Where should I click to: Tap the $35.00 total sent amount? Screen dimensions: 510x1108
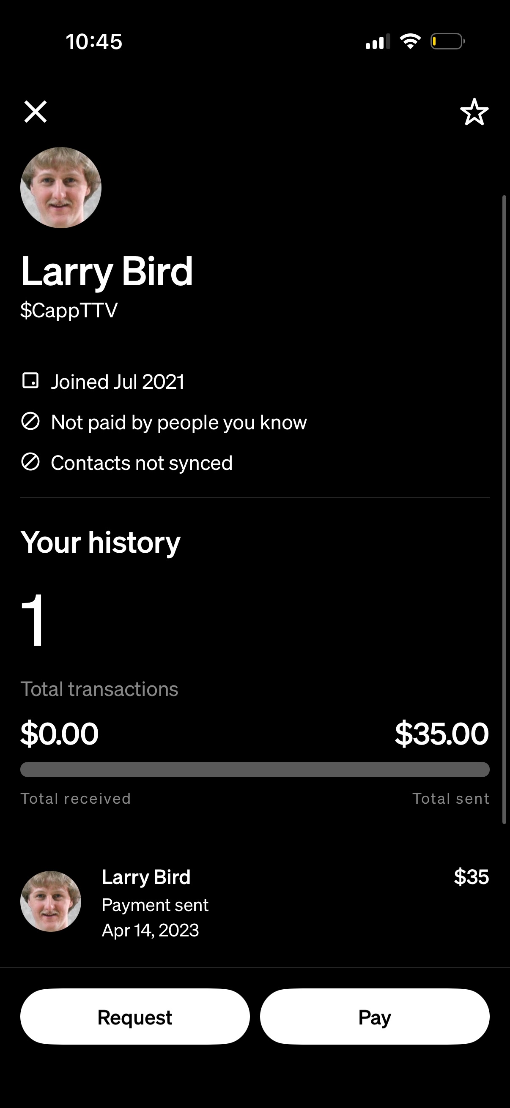pyautogui.click(x=441, y=734)
